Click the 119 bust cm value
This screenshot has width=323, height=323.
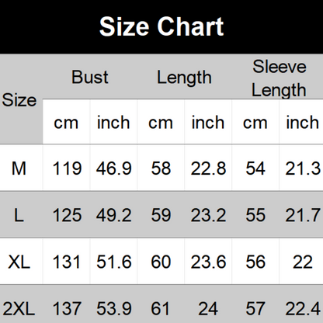pos(67,168)
